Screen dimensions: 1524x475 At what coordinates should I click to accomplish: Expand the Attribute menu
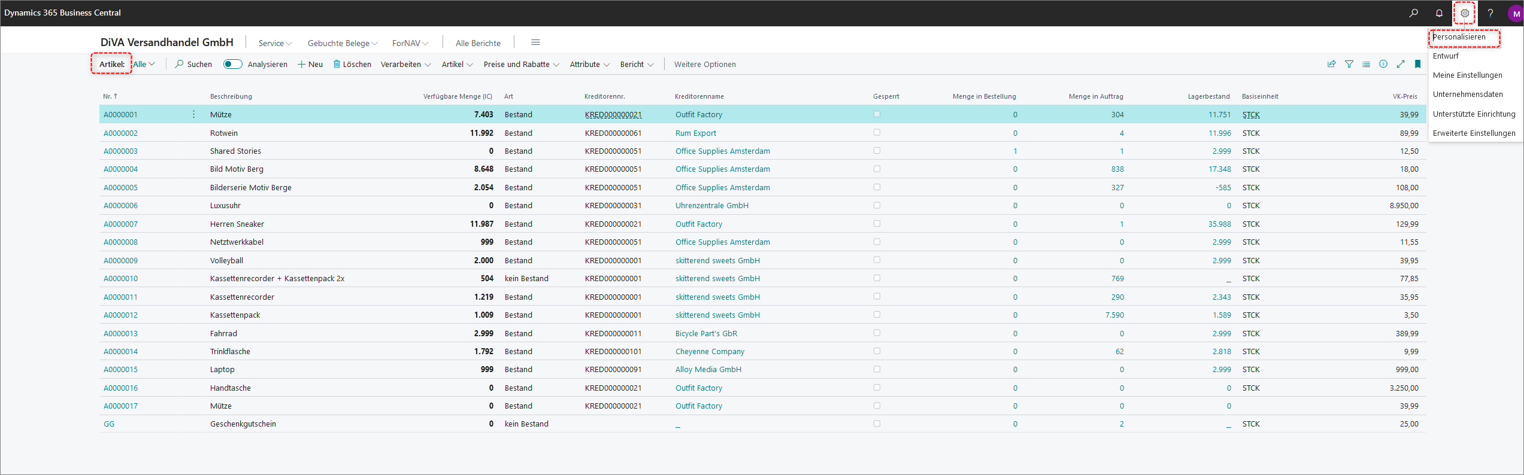[590, 64]
